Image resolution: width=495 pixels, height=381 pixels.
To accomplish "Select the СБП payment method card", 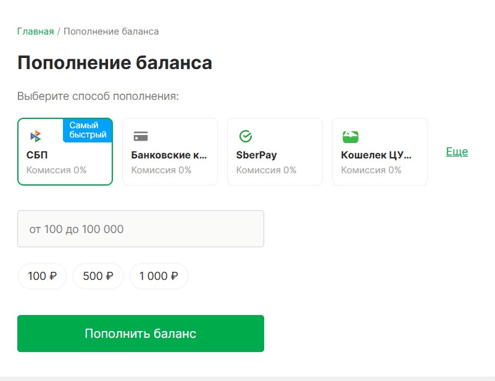I will coord(65,151).
